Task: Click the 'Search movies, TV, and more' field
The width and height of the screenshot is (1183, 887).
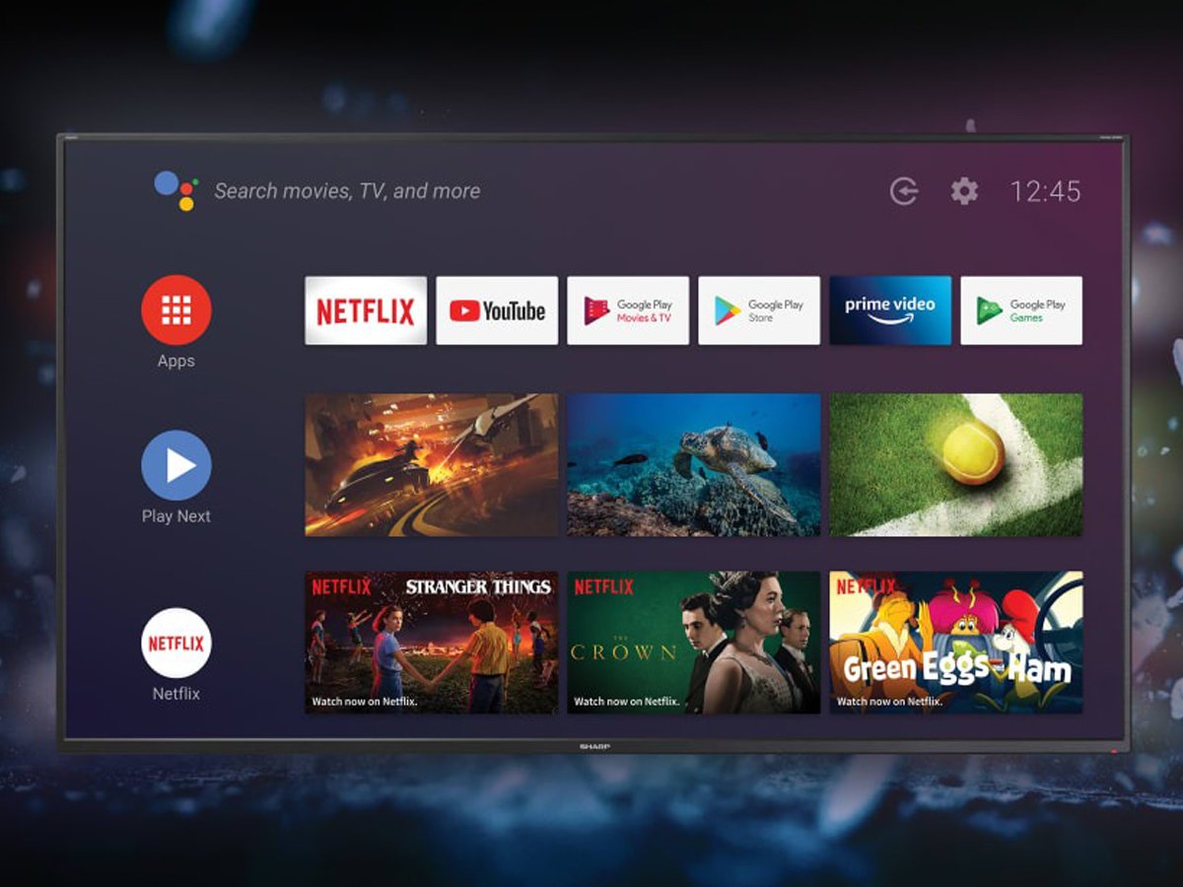Action: click(347, 191)
